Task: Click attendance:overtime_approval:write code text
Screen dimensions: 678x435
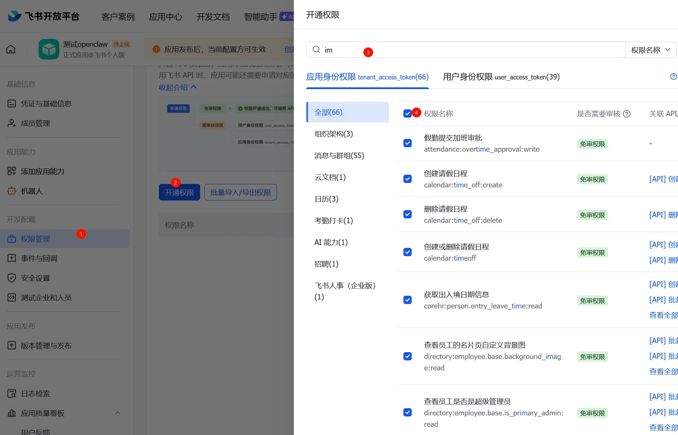Action: tap(482, 149)
